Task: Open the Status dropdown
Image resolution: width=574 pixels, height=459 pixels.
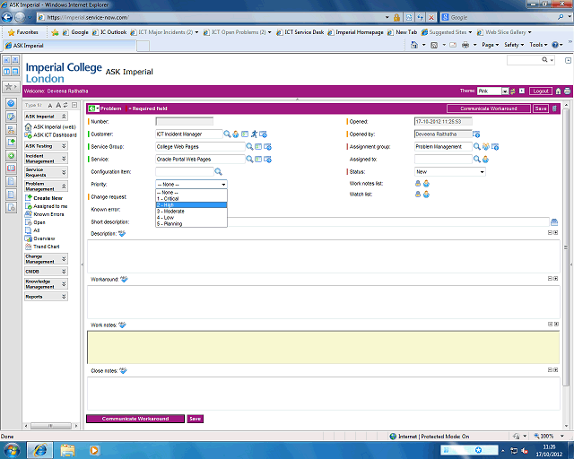Action: coord(449,171)
